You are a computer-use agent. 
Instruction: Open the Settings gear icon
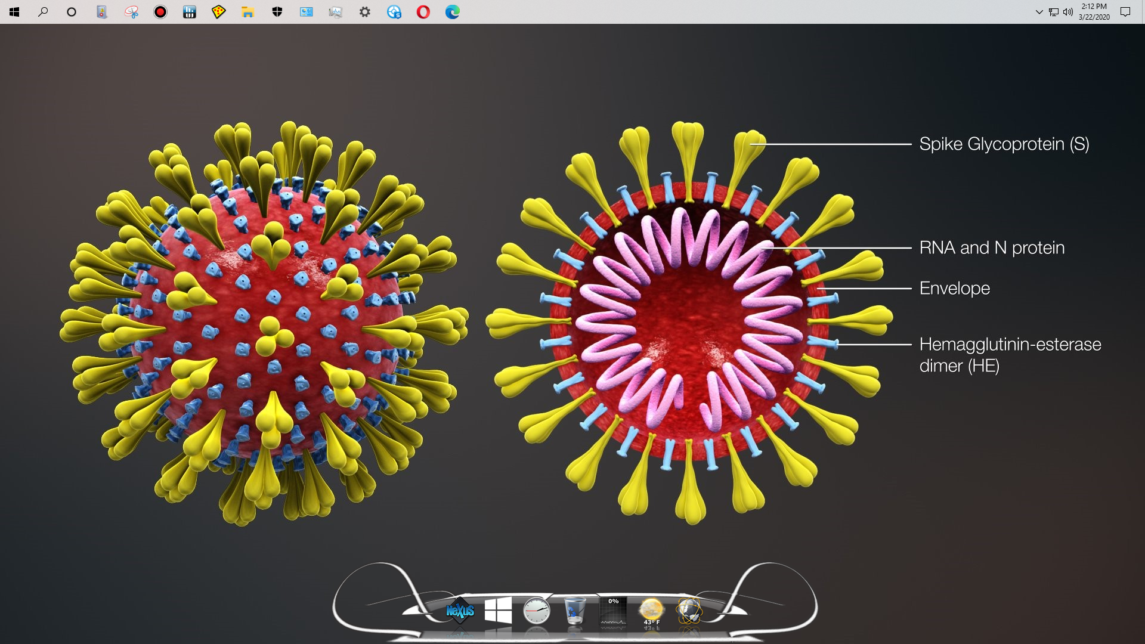pos(365,12)
